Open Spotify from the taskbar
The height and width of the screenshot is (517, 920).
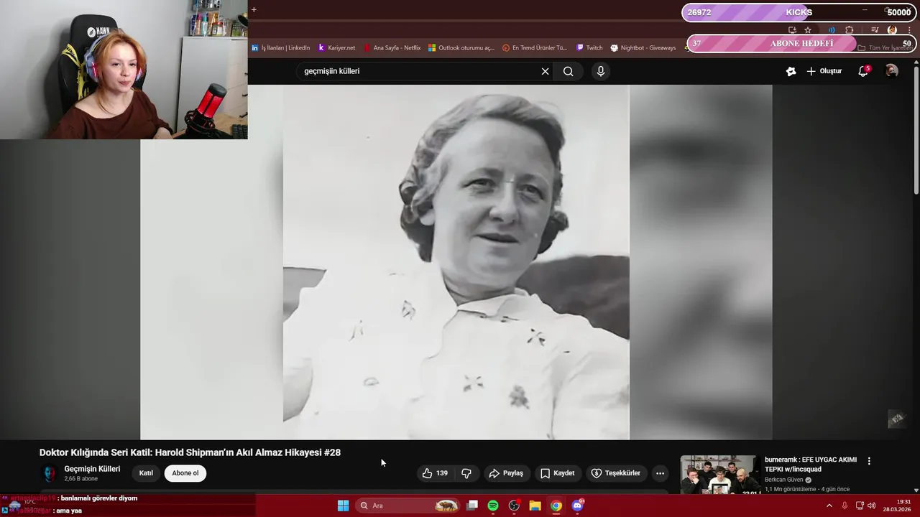[493, 506]
